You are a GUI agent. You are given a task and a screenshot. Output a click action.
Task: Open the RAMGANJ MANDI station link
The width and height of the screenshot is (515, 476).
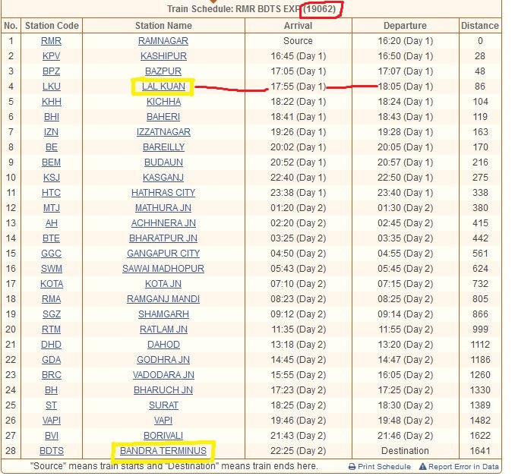[x=163, y=298]
